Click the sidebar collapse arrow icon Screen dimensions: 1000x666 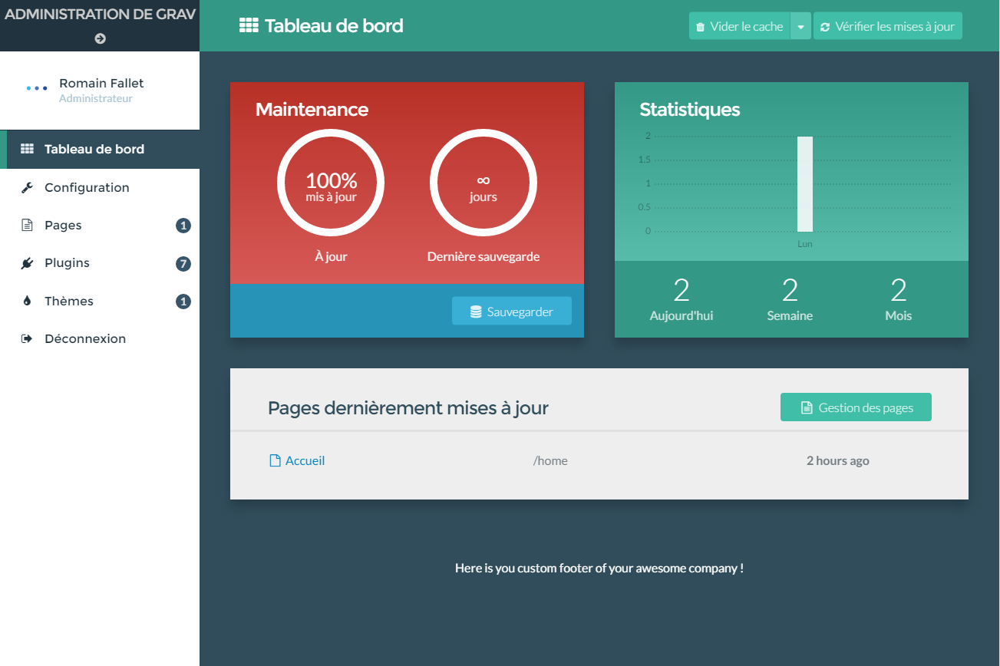pos(100,38)
